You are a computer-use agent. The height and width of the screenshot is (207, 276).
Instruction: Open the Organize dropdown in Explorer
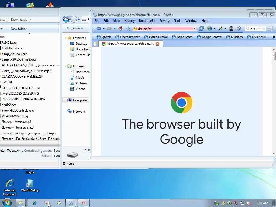(x=75, y=28)
